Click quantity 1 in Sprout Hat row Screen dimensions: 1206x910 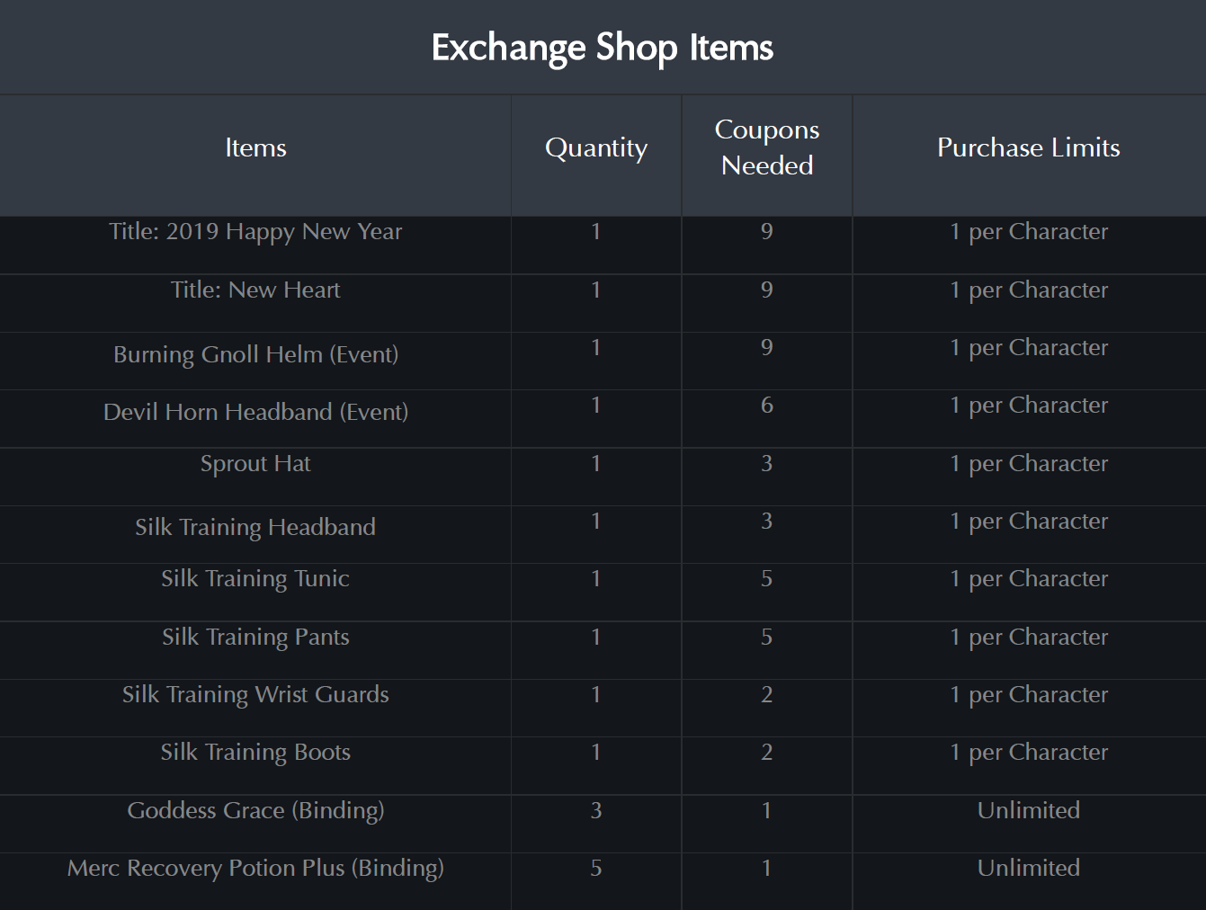596,463
